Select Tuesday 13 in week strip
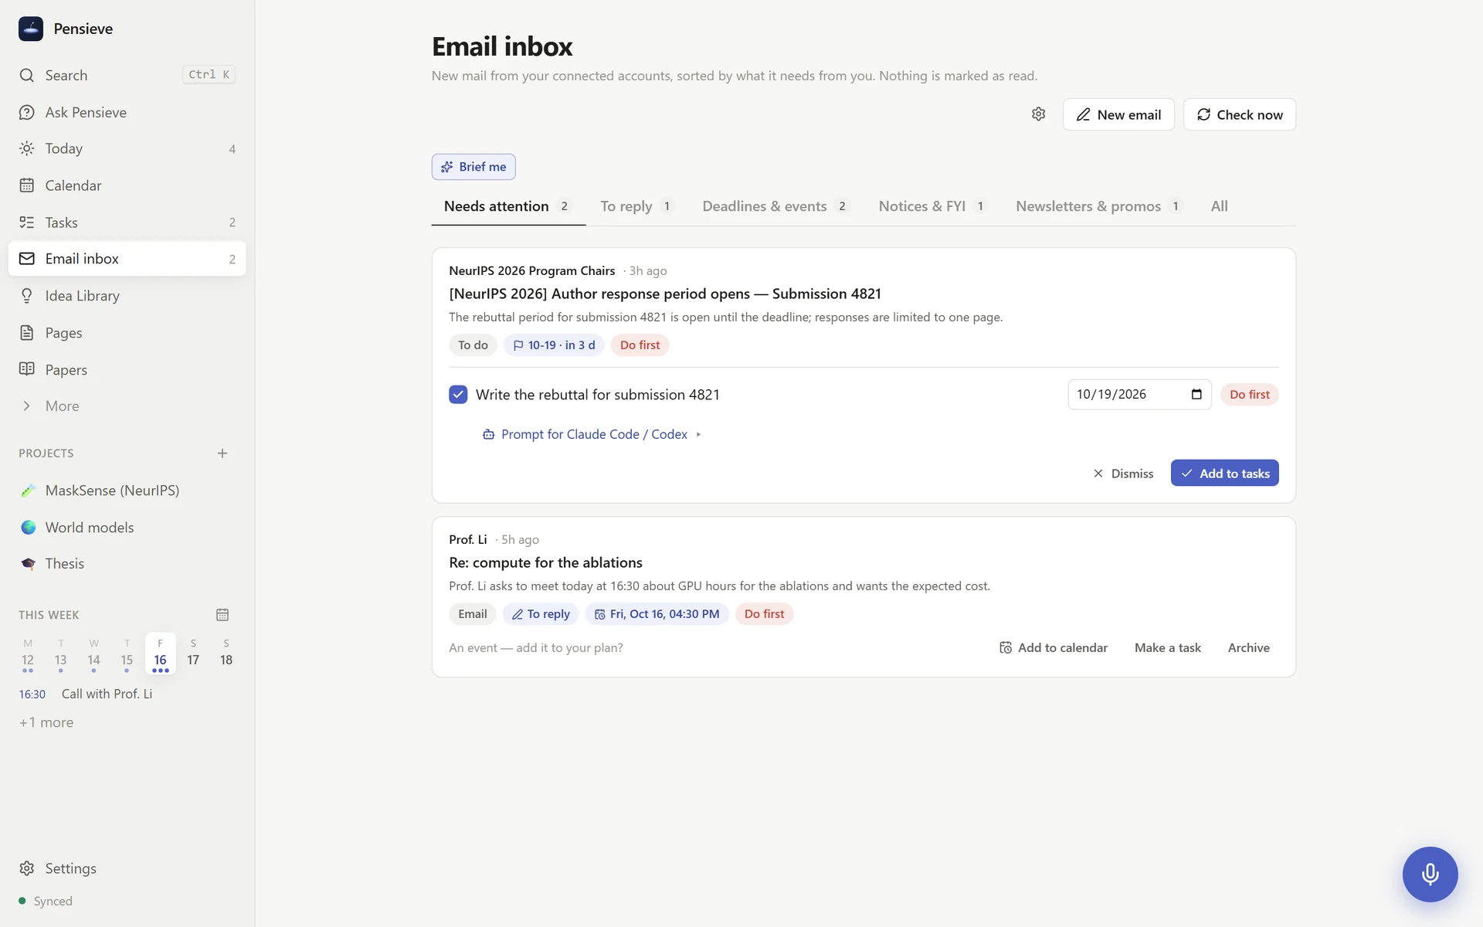 coord(61,654)
